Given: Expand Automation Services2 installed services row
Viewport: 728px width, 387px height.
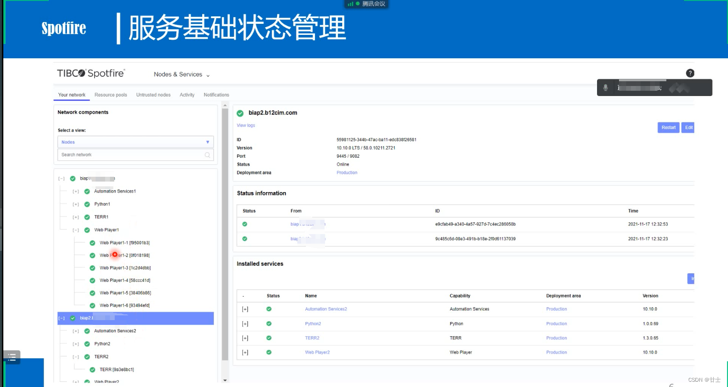Looking at the screenshot, I should [245, 310].
